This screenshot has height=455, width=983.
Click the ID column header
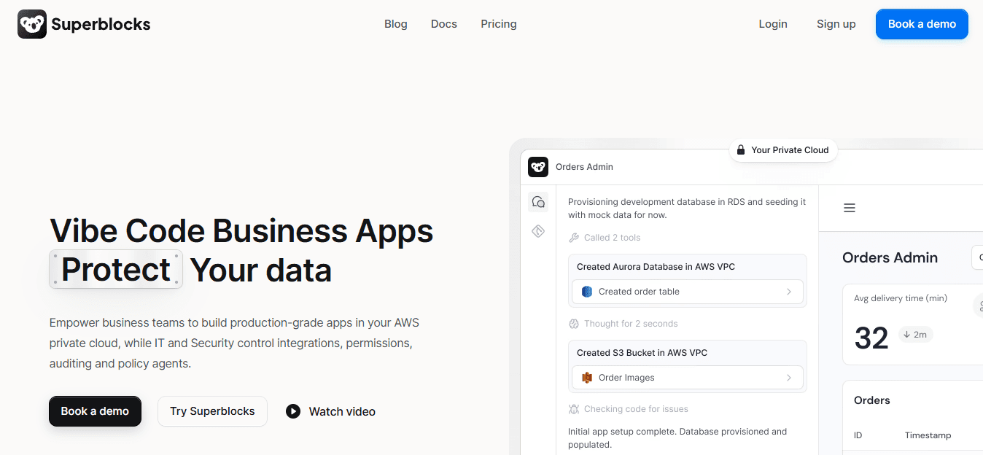click(858, 435)
